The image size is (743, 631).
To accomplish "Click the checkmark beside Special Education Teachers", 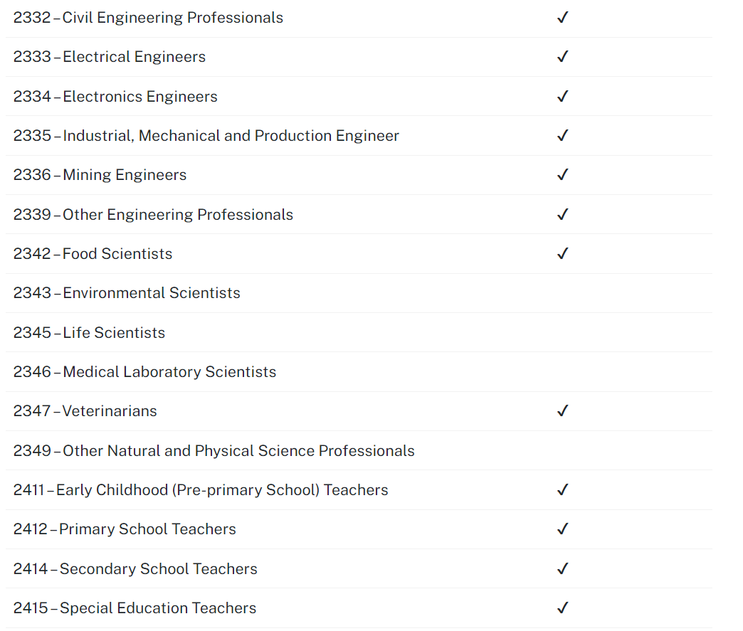I will coord(562,608).
